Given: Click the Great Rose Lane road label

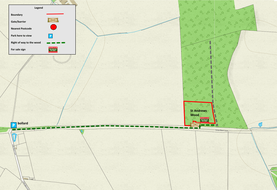Looking at the screenshot, I should (x=222, y=130).
